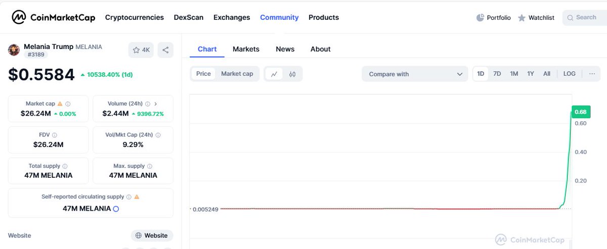Image resolution: width=607 pixels, height=249 pixels.
Task: Open chart more options ellipsis
Action: [x=592, y=74]
